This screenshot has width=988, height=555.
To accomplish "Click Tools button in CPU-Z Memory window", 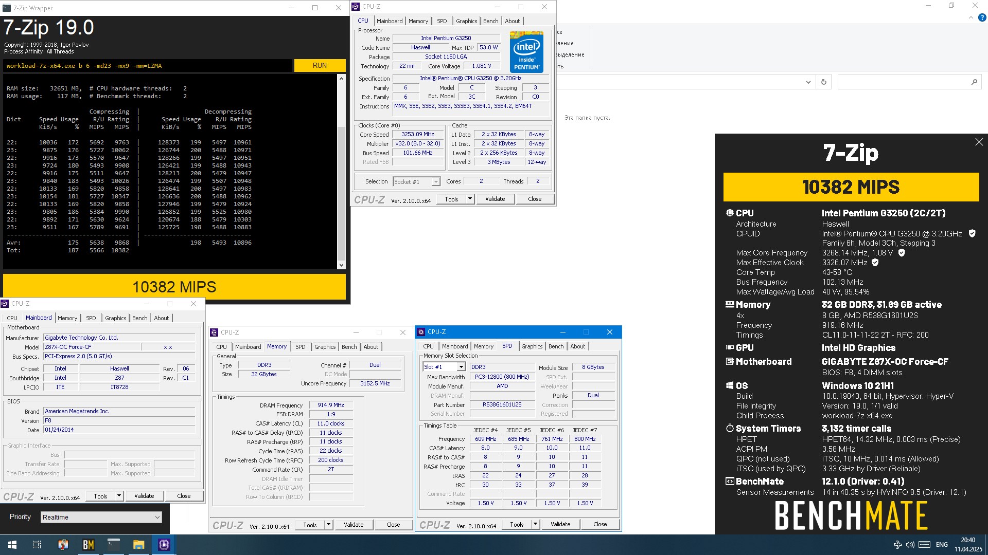I will 310,525.
